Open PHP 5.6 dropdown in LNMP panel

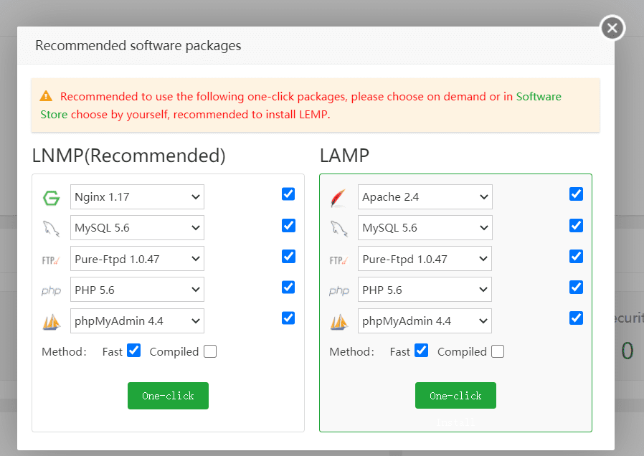(137, 290)
